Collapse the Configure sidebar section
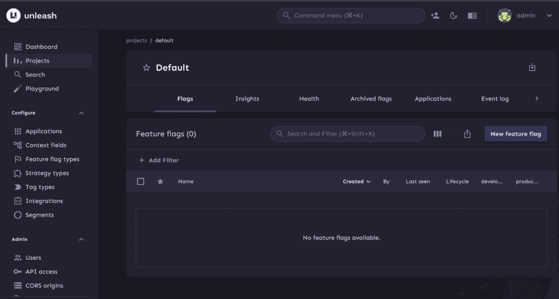This screenshot has width=559, height=299. 81,113
